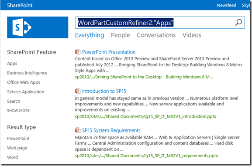Viewport: 252px width, 166px height.
Task: Filter by Service Application refiner
Action: point(26,92)
